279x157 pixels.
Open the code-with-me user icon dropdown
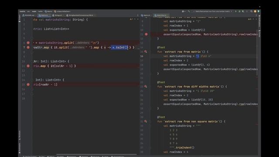point(183,11)
